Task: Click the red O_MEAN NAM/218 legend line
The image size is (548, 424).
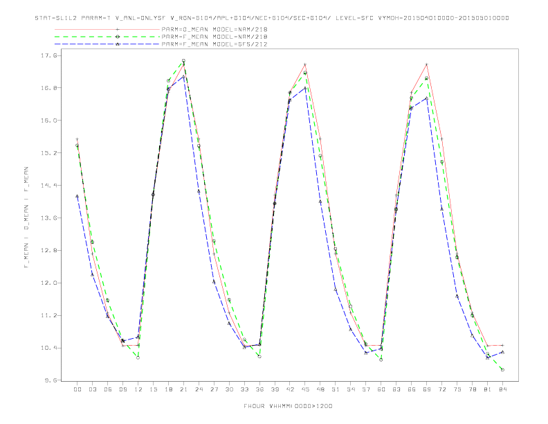Action: pyautogui.click(x=107, y=29)
